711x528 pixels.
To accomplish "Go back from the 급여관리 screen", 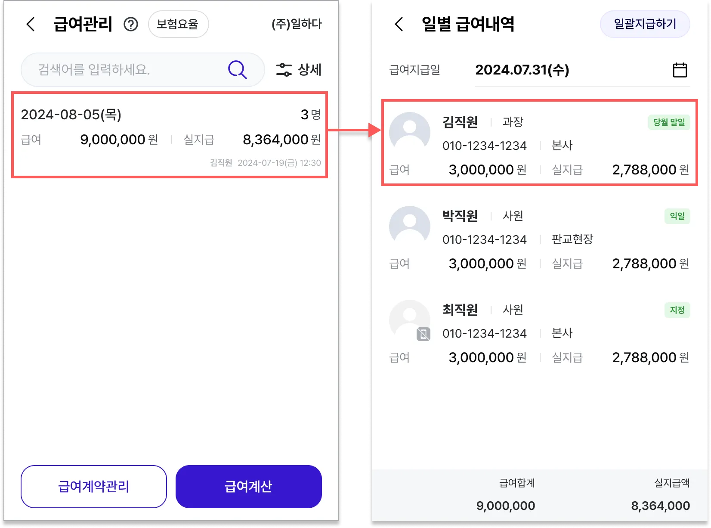I will (31, 24).
